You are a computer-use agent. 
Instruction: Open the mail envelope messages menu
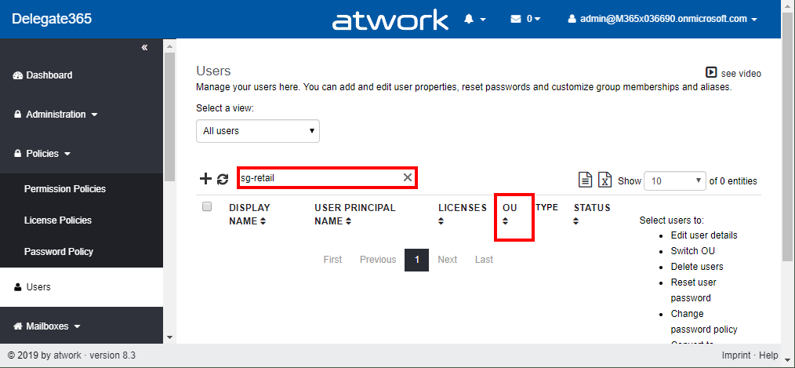525,19
